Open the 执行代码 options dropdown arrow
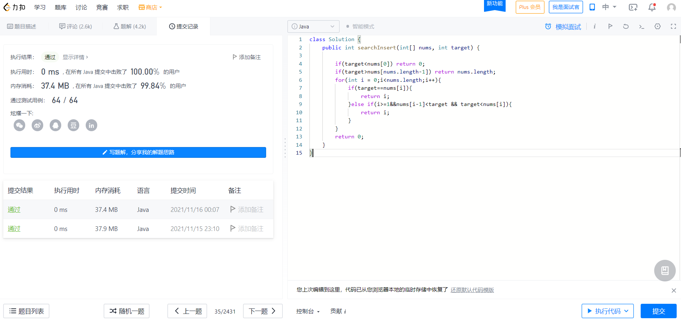 (626, 311)
